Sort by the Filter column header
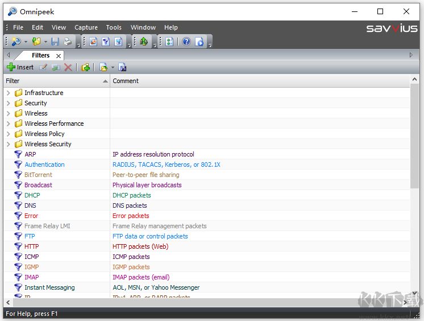Viewport: 424px width, 321px height. coord(57,81)
